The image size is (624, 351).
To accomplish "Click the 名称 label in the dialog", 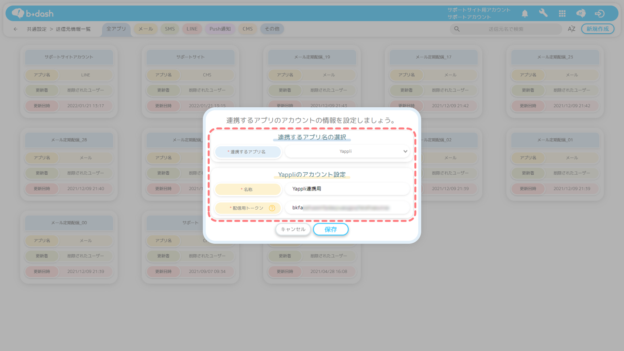I will (248, 190).
